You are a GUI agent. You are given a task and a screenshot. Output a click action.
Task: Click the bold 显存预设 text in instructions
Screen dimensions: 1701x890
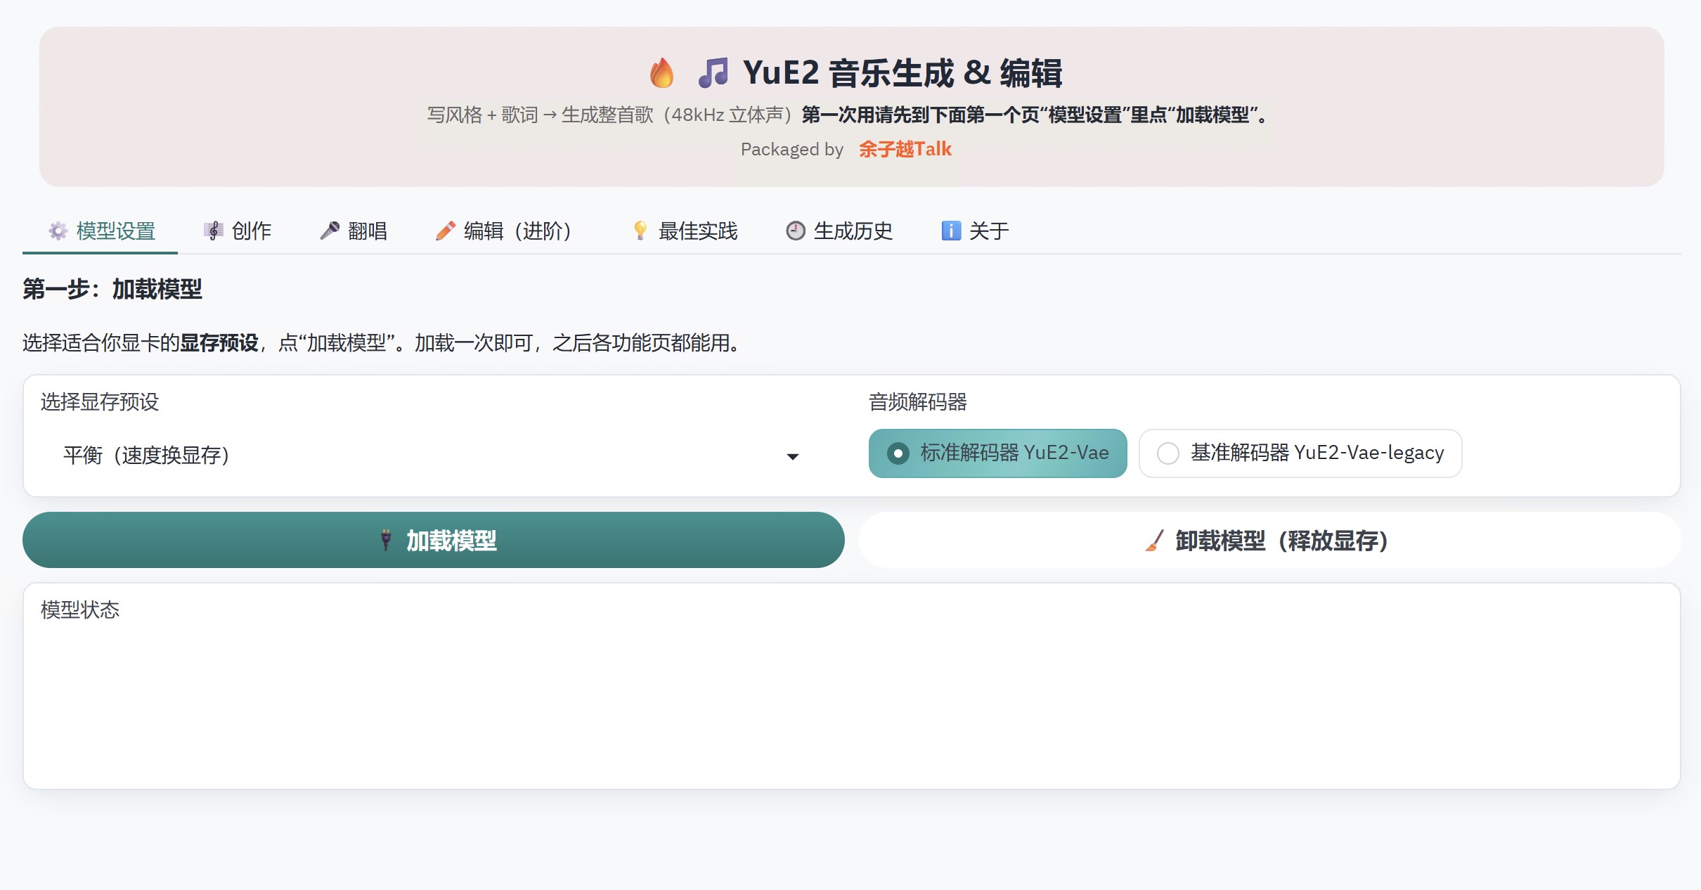pyautogui.click(x=219, y=343)
